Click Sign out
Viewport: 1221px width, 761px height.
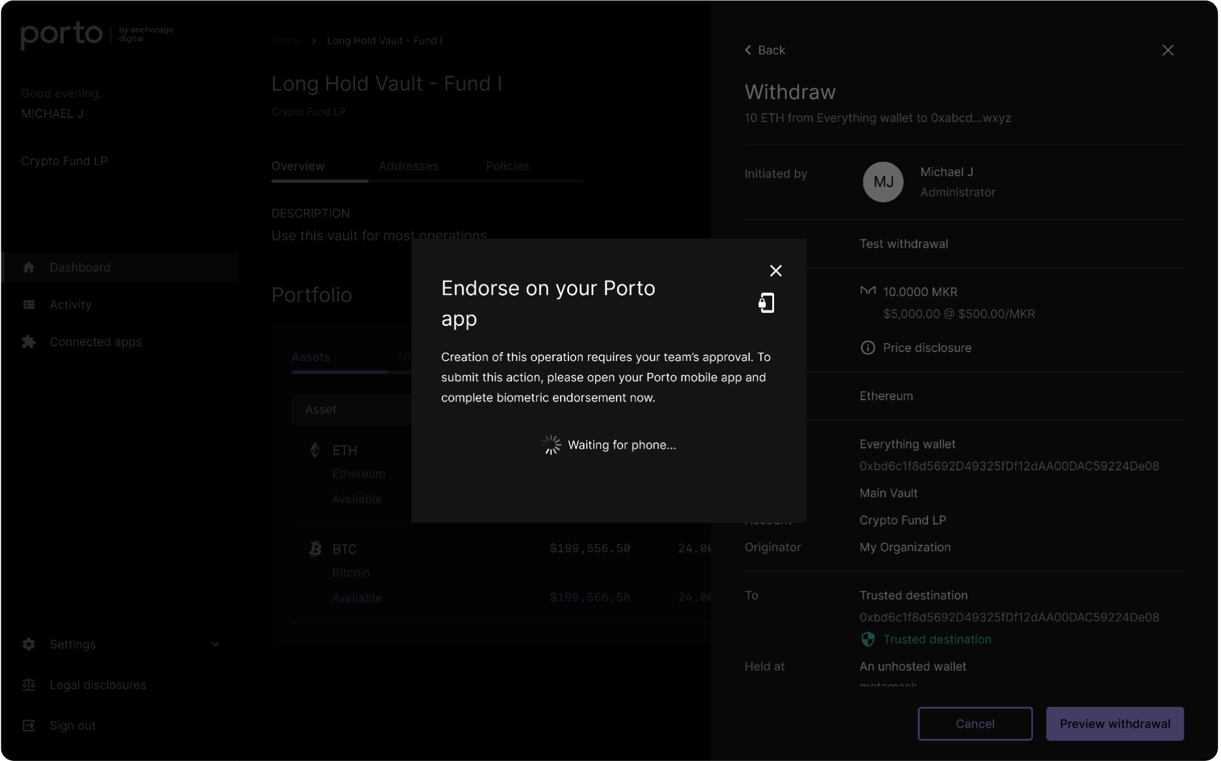(72, 725)
